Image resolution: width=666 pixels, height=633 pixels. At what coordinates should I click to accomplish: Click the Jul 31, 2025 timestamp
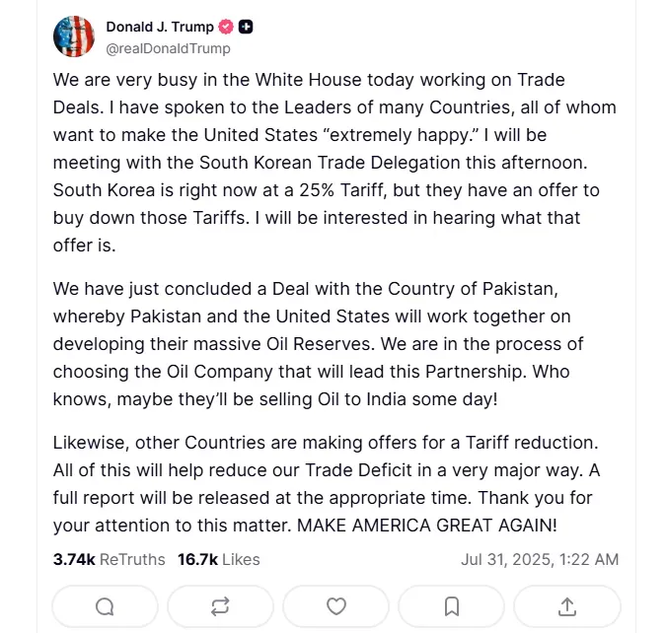coord(540,559)
